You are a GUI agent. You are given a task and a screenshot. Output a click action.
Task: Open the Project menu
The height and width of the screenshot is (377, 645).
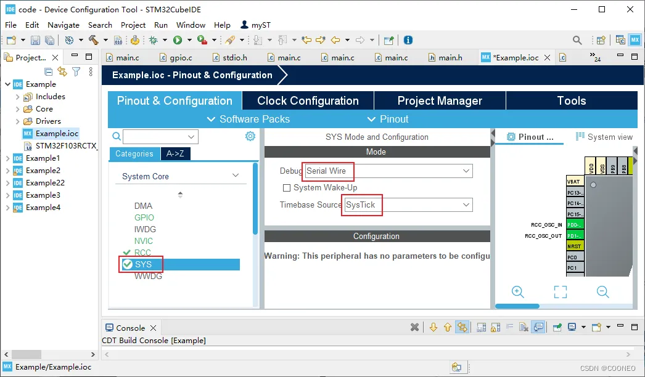[133, 25]
